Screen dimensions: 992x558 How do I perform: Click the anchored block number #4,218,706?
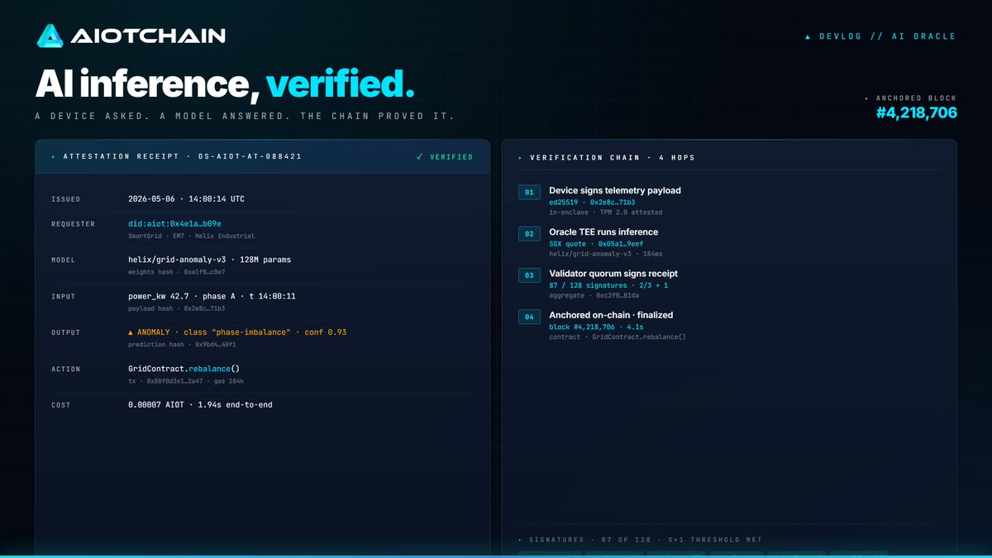pos(917,112)
